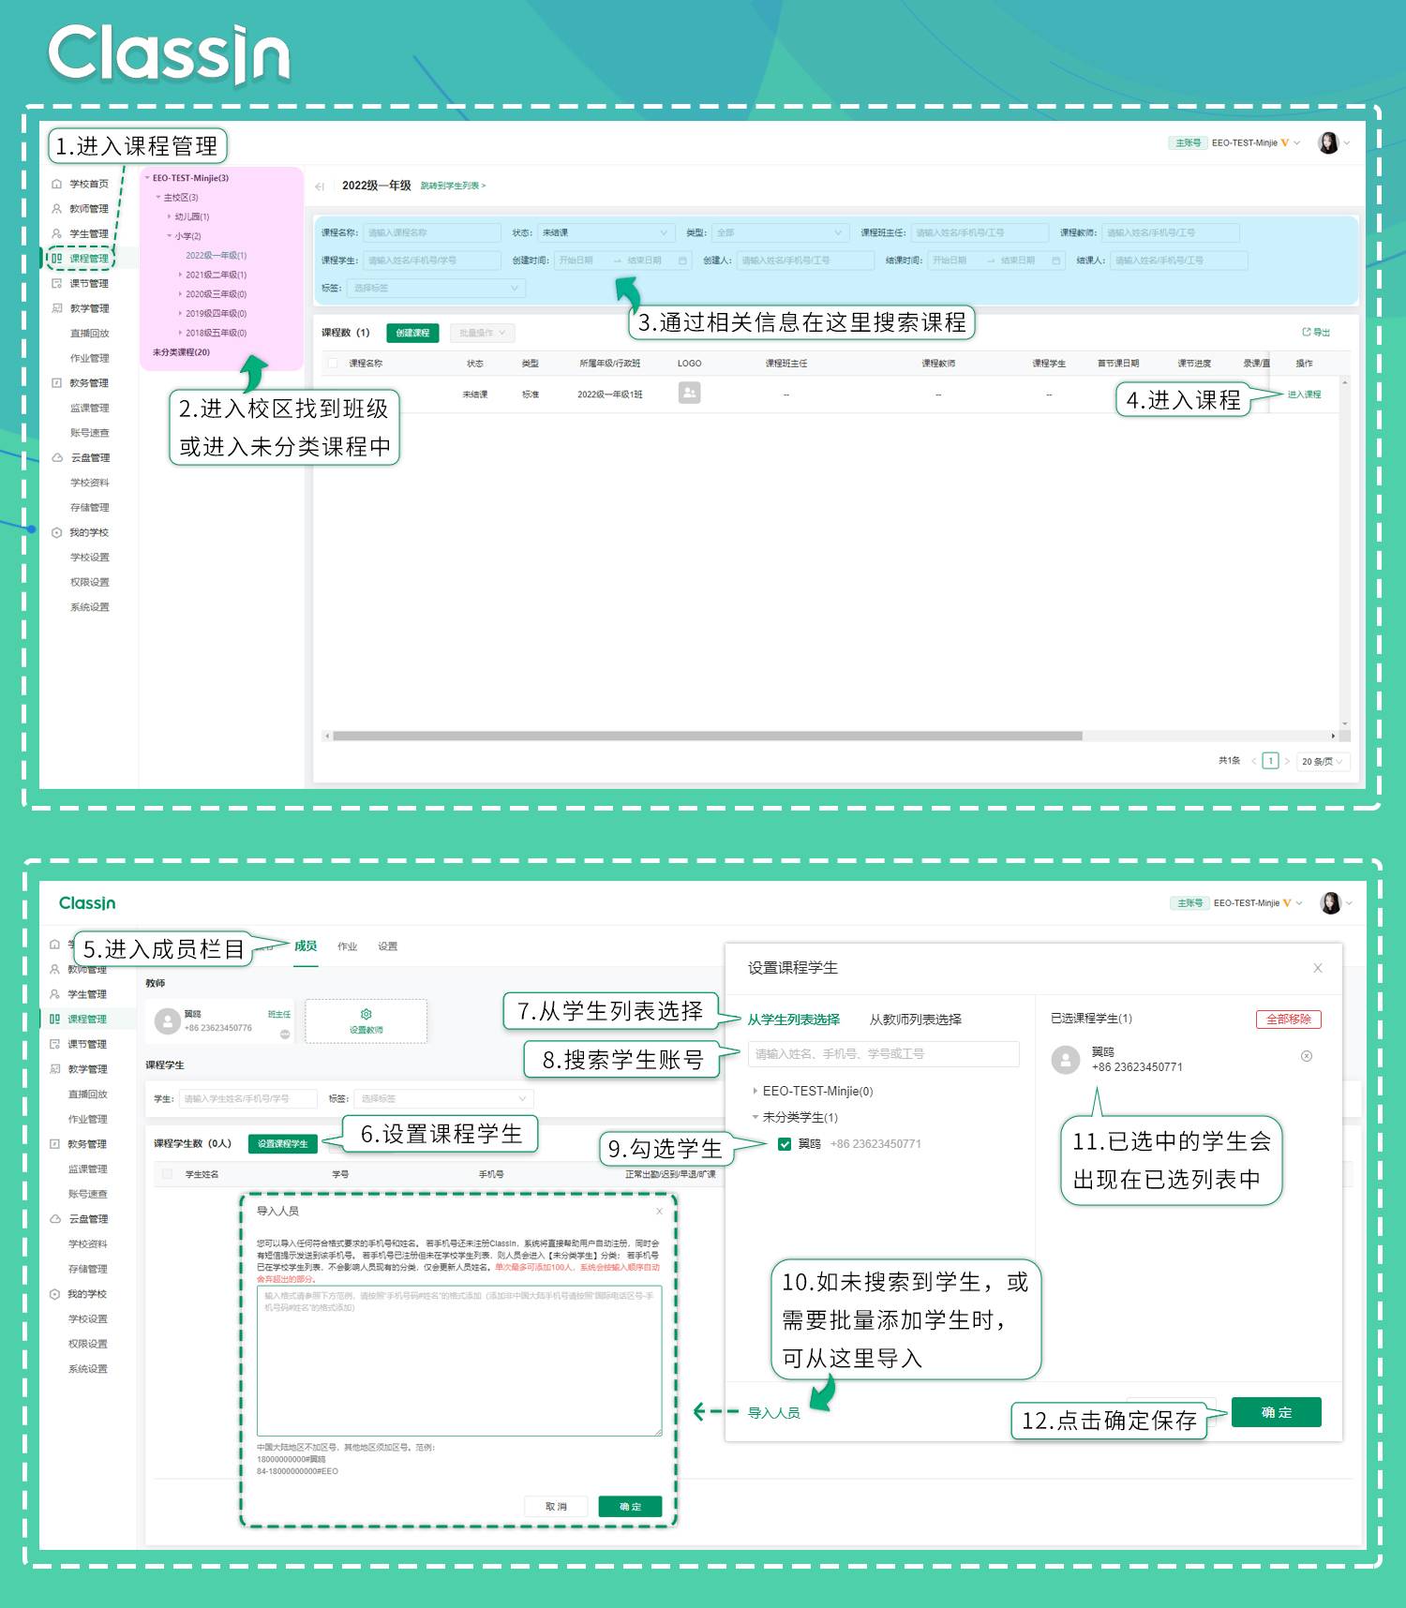Expand the 2020级三年级(0) tree node
This screenshot has height=1608, width=1406.
(x=181, y=294)
